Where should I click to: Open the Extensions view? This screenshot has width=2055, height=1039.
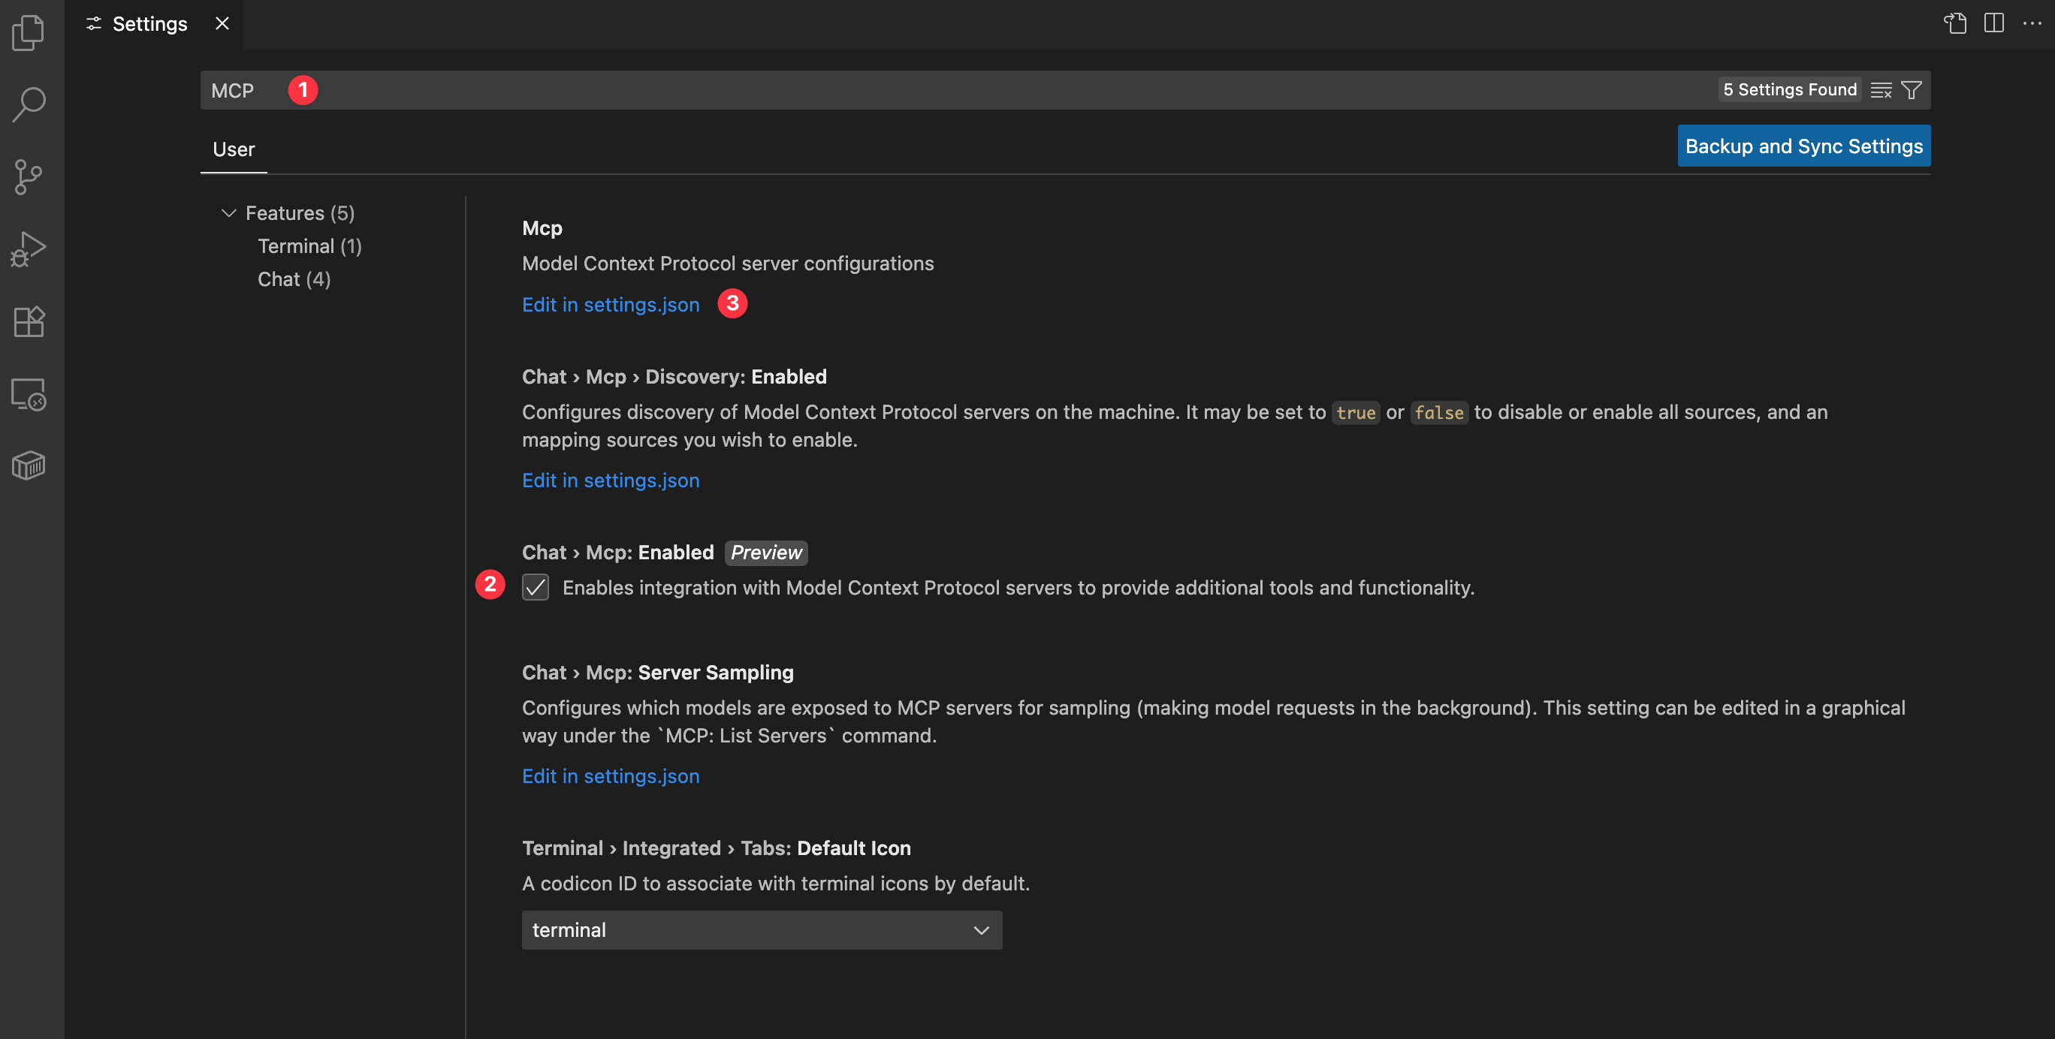click(x=29, y=321)
